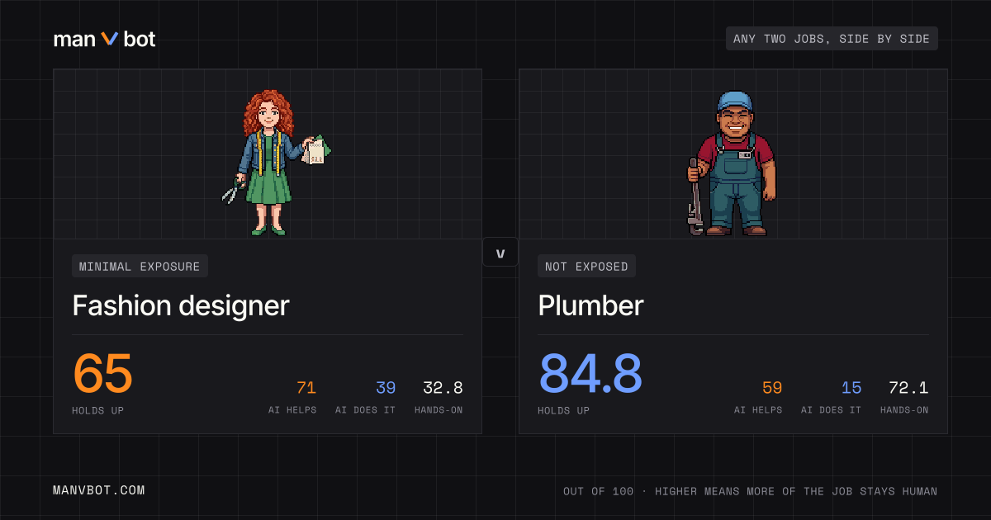Click Plumber AI HELPS value 59
991x520 pixels.
pyautogui.click(x=772, y=388)
